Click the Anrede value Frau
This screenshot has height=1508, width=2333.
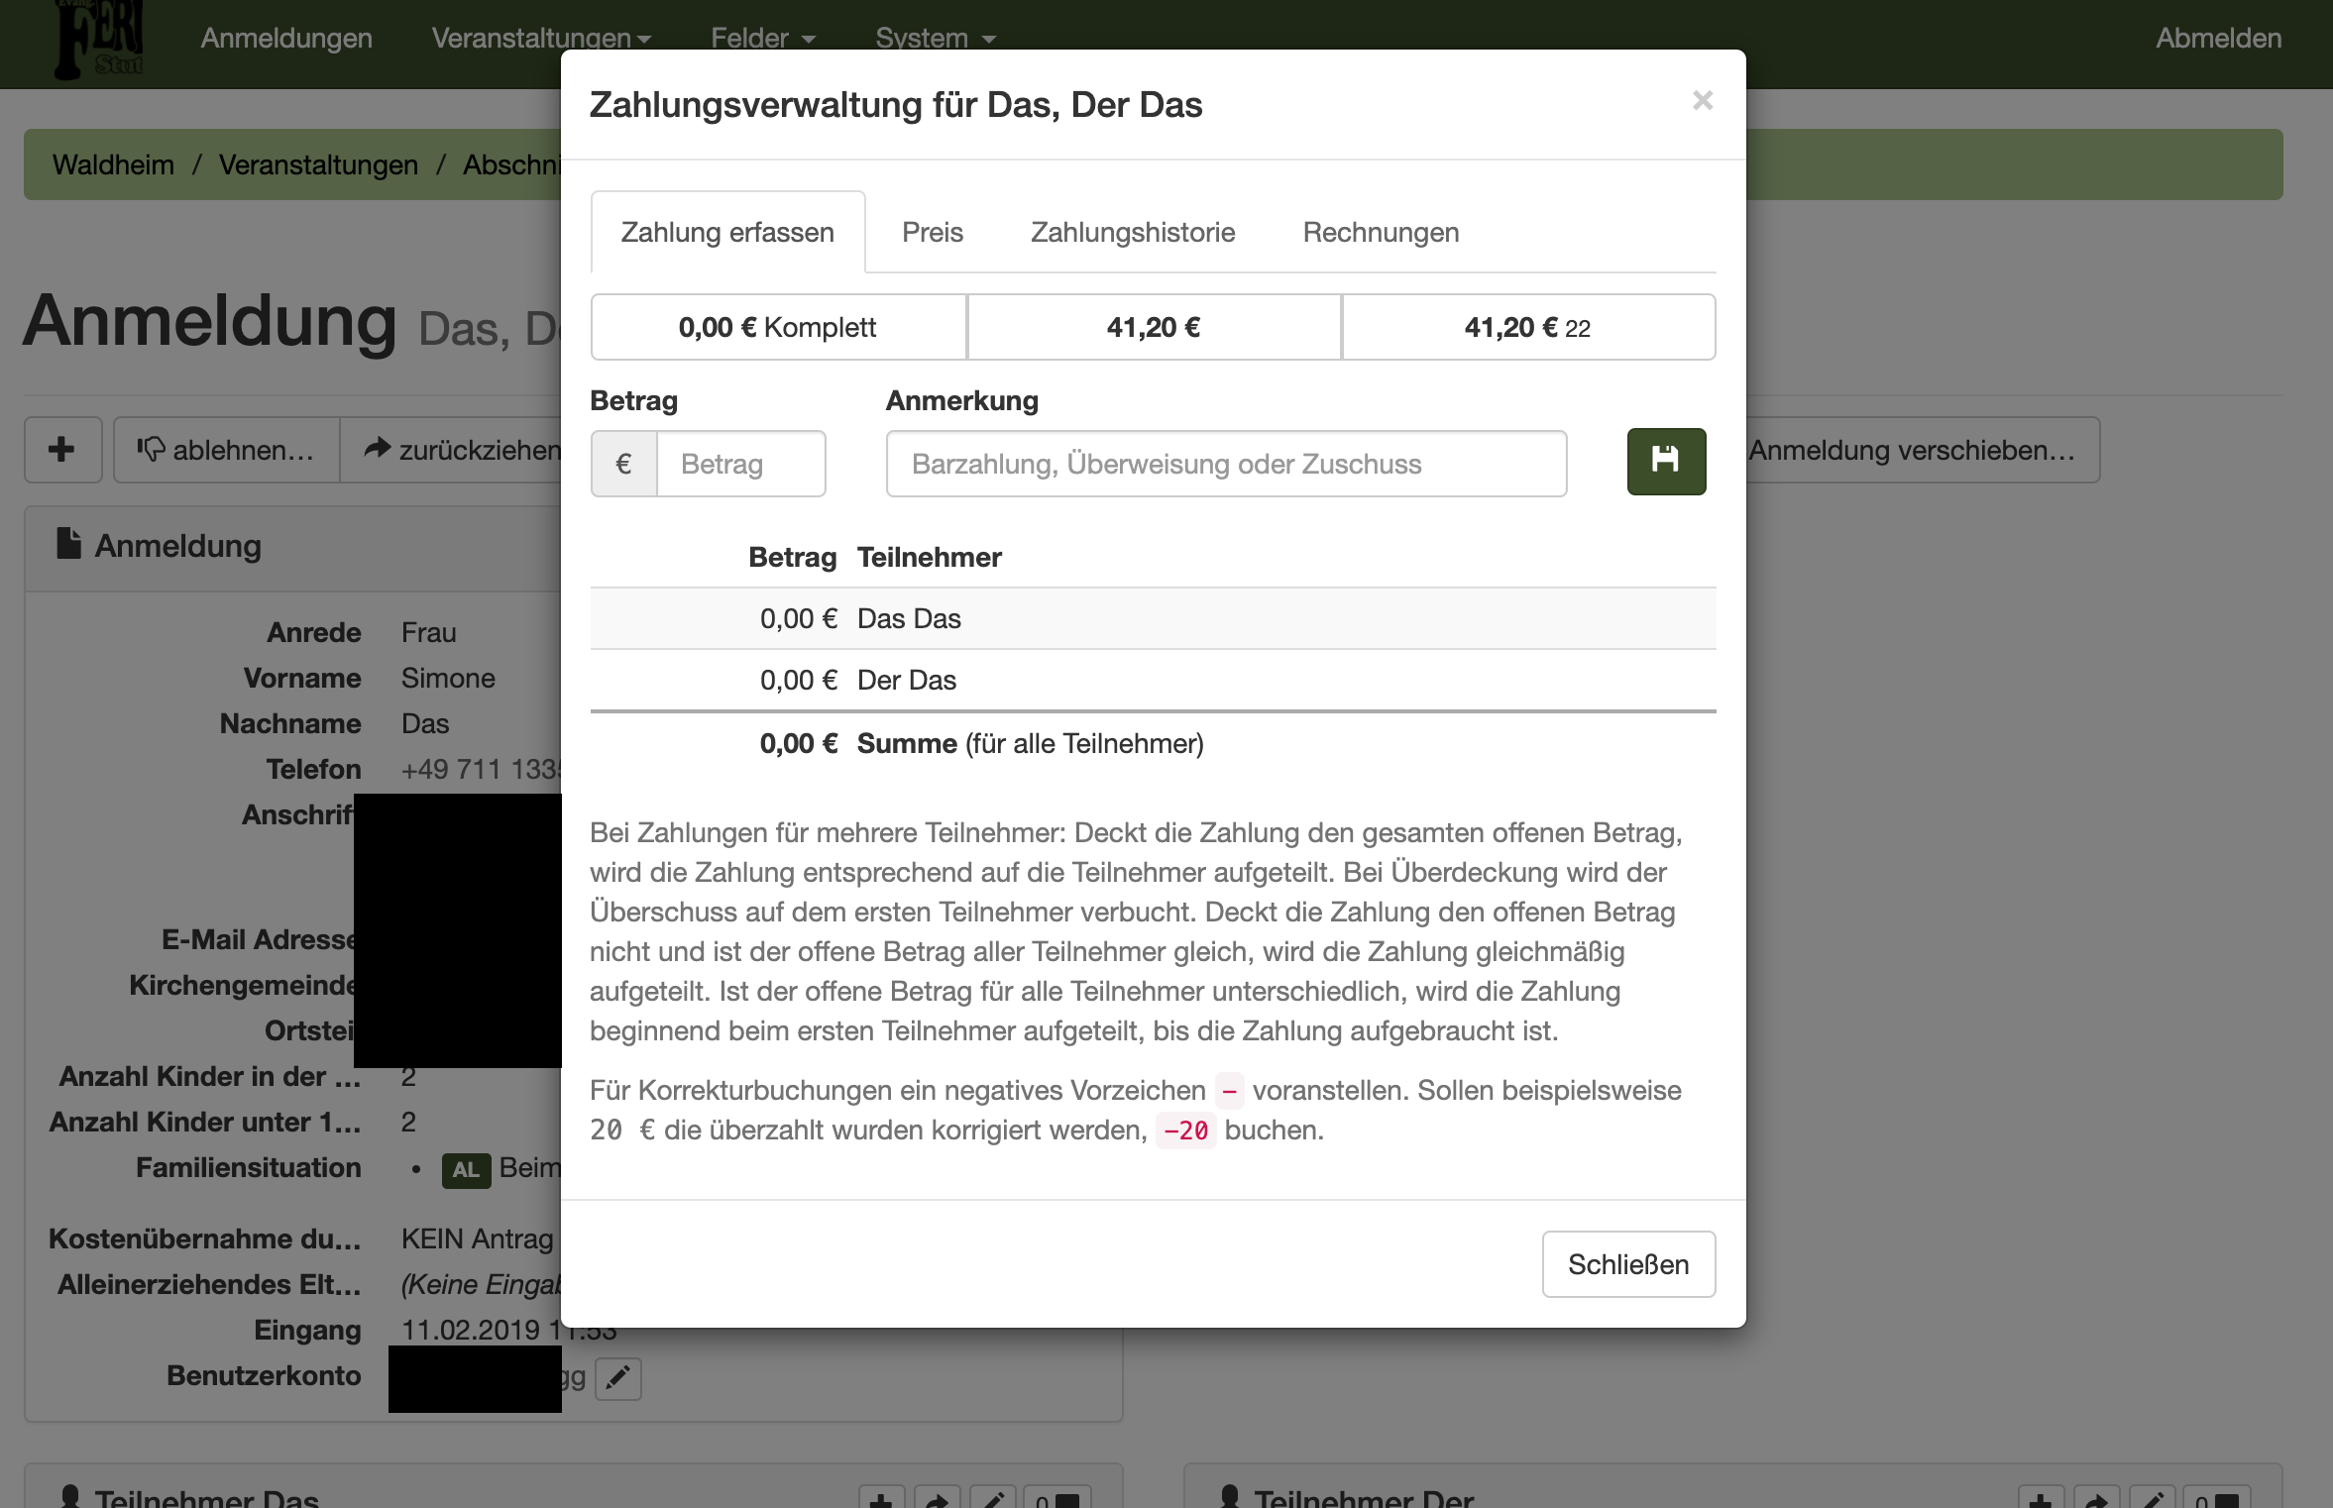pyautogui.click(x=428, y=632)
